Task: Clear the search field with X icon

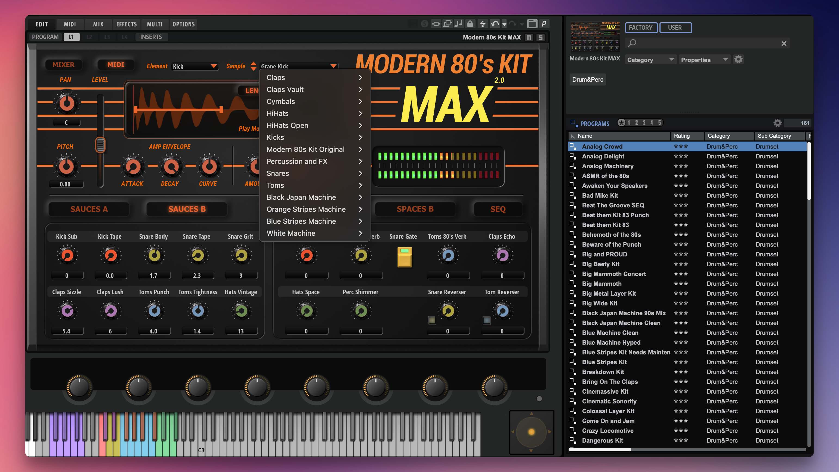Action: 784,43
